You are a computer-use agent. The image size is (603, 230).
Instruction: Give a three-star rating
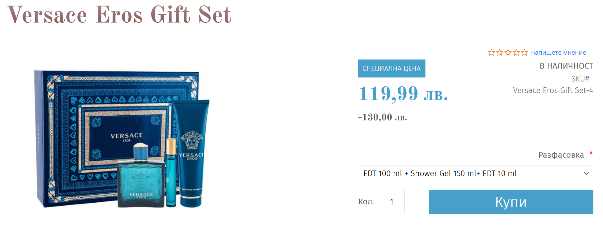point(508,53)
